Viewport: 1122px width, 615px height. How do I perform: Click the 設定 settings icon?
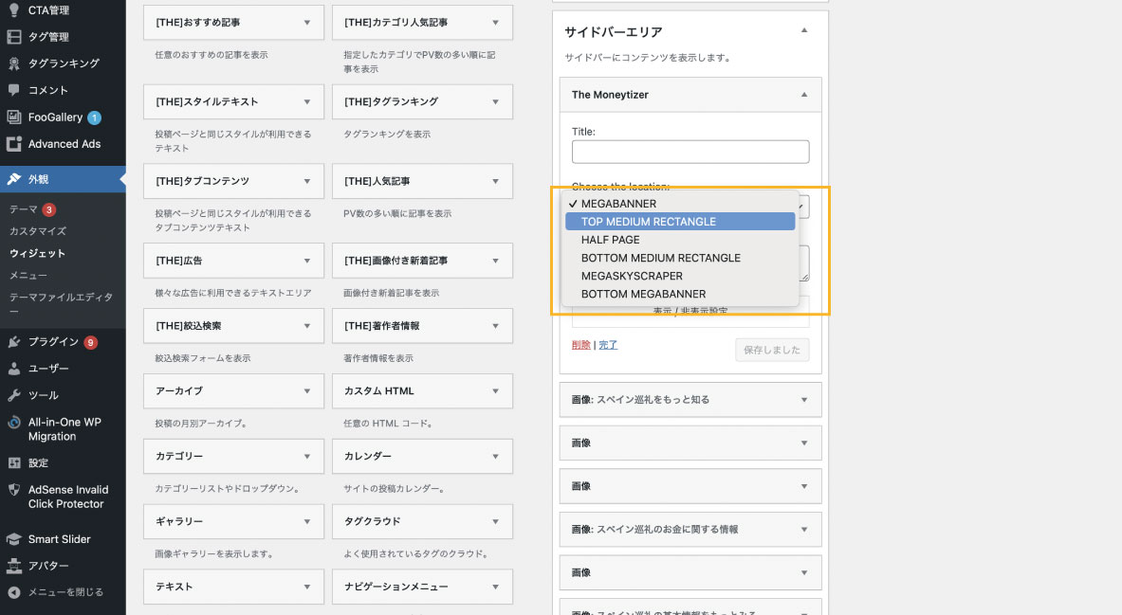[x=13, y=462]
